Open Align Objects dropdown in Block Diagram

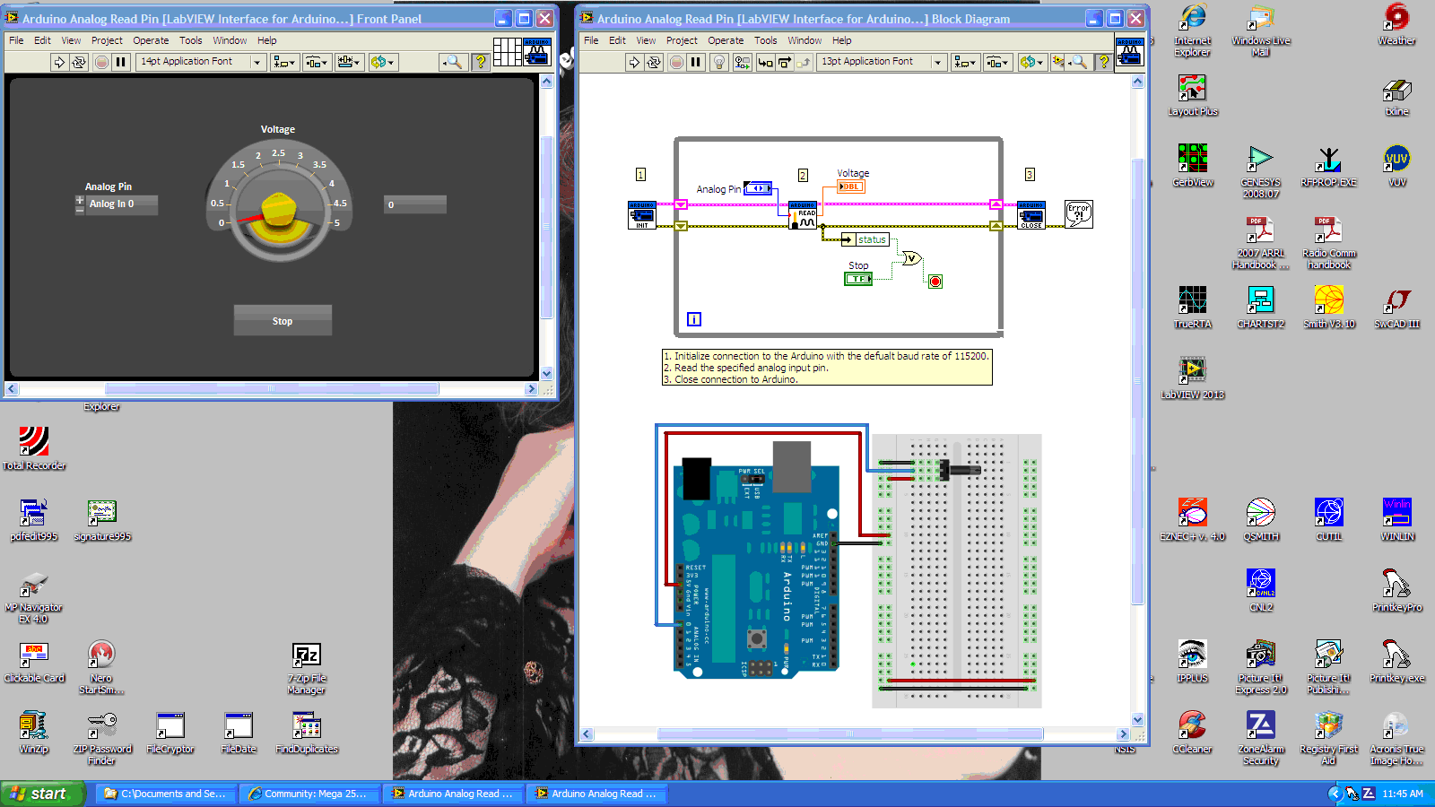(965, 62)
